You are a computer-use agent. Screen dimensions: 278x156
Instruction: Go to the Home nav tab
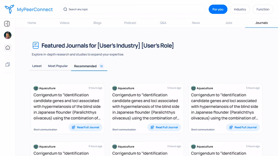click(x=32, y=23)
